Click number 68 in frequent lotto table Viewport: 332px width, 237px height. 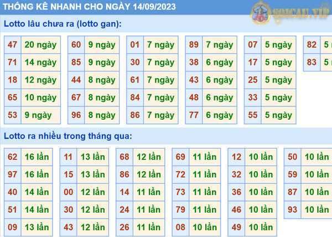[124, 157]
